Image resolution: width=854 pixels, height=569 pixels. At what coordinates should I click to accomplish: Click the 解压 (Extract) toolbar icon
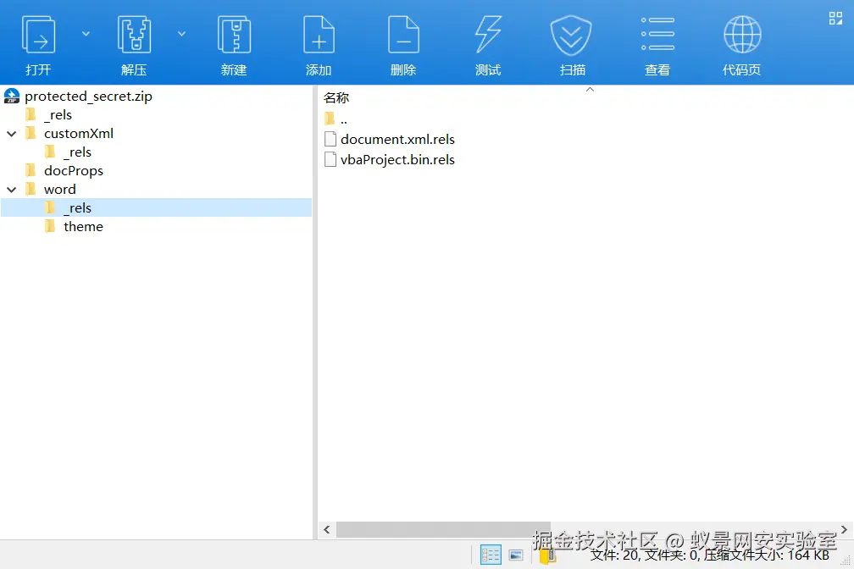click(x=134, y=35)
